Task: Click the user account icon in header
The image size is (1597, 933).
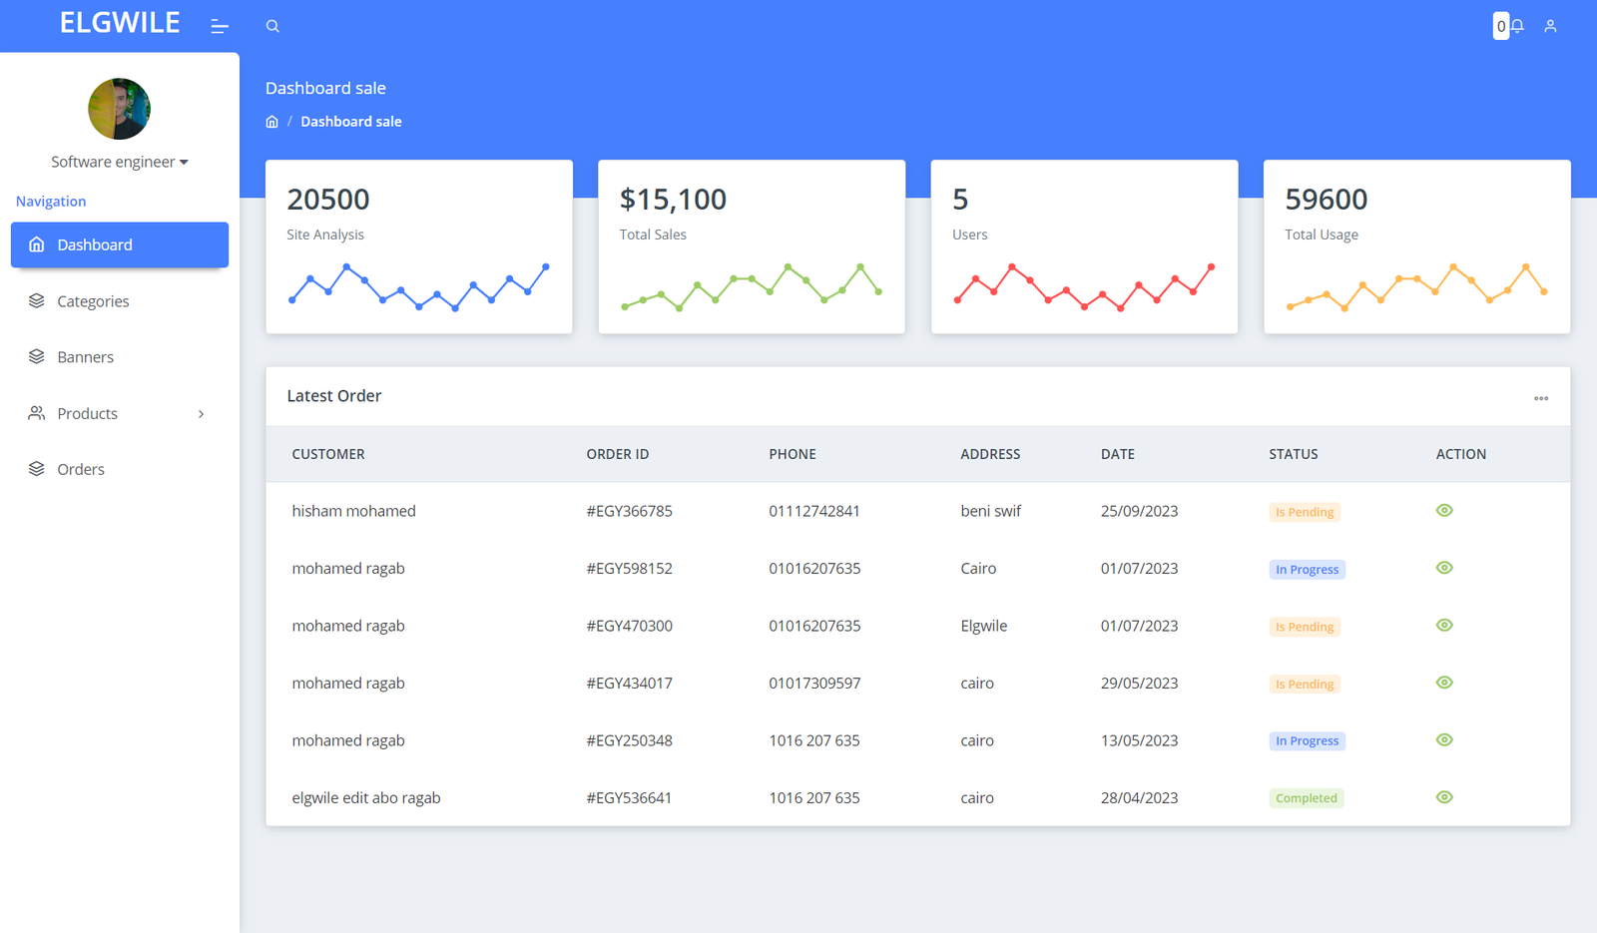Action: [x=1550, y=26]
